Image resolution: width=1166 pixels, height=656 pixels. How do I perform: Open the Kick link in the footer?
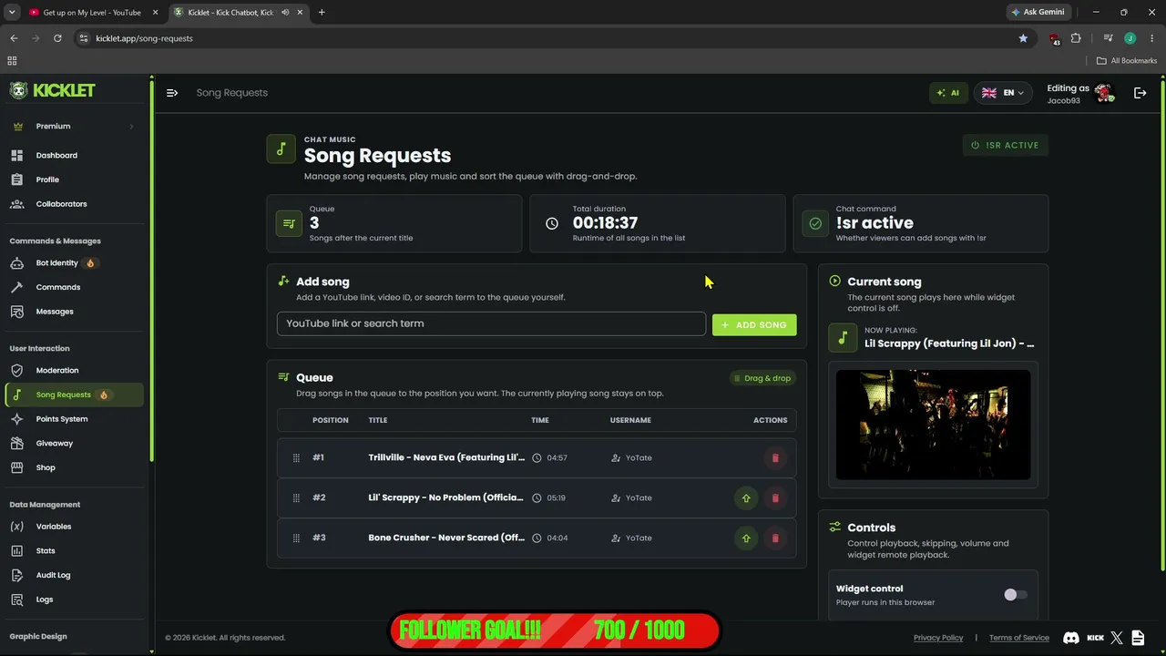[x=1095, y=638]
